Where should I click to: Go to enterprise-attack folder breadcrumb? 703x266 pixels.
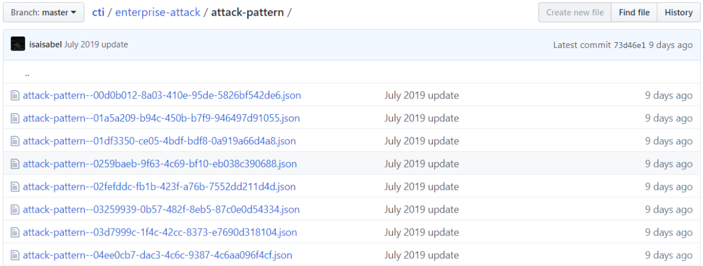tap(157, 12)
